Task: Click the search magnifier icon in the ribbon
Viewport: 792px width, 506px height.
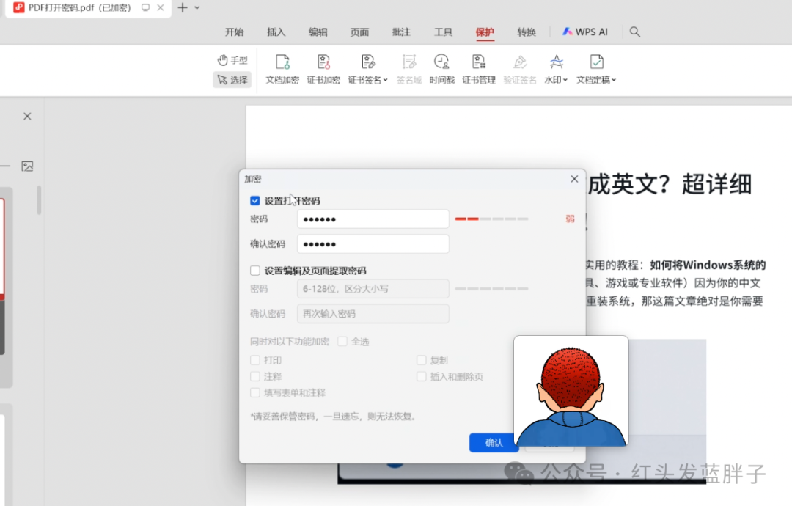Action: tap(635, 32)
